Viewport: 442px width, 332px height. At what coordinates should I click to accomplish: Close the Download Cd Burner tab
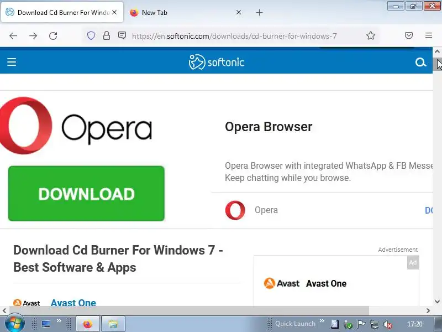pos(114,12)
